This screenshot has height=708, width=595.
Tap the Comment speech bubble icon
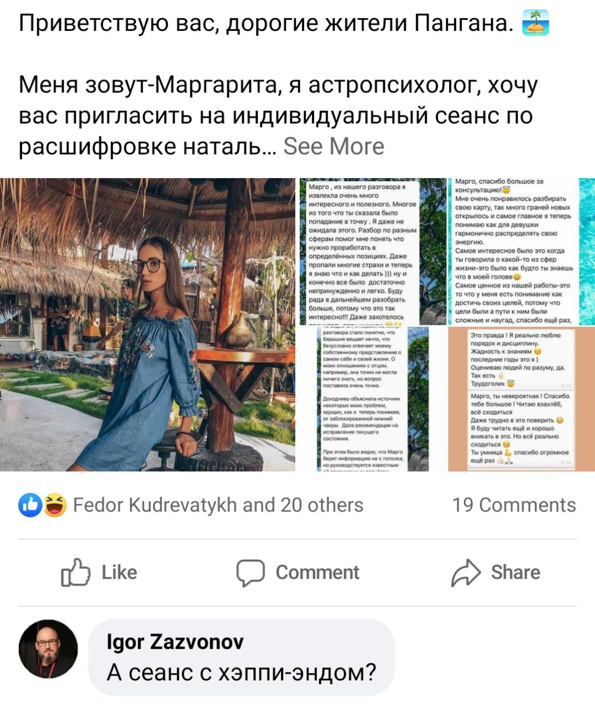tap(250, 573)
